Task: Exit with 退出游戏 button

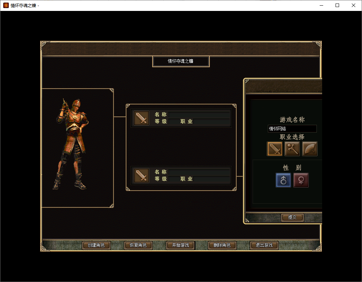Action: tap(264, 245)
